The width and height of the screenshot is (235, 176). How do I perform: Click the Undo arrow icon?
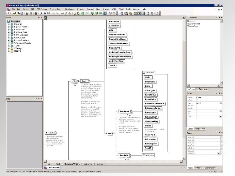[54, 13]
